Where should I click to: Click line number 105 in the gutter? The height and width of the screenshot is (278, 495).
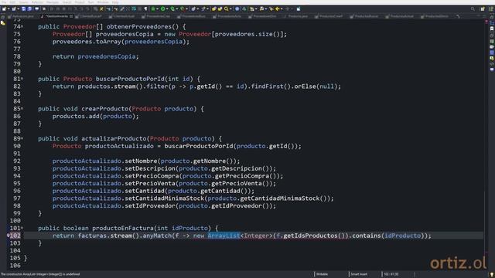tap(15, 258)
